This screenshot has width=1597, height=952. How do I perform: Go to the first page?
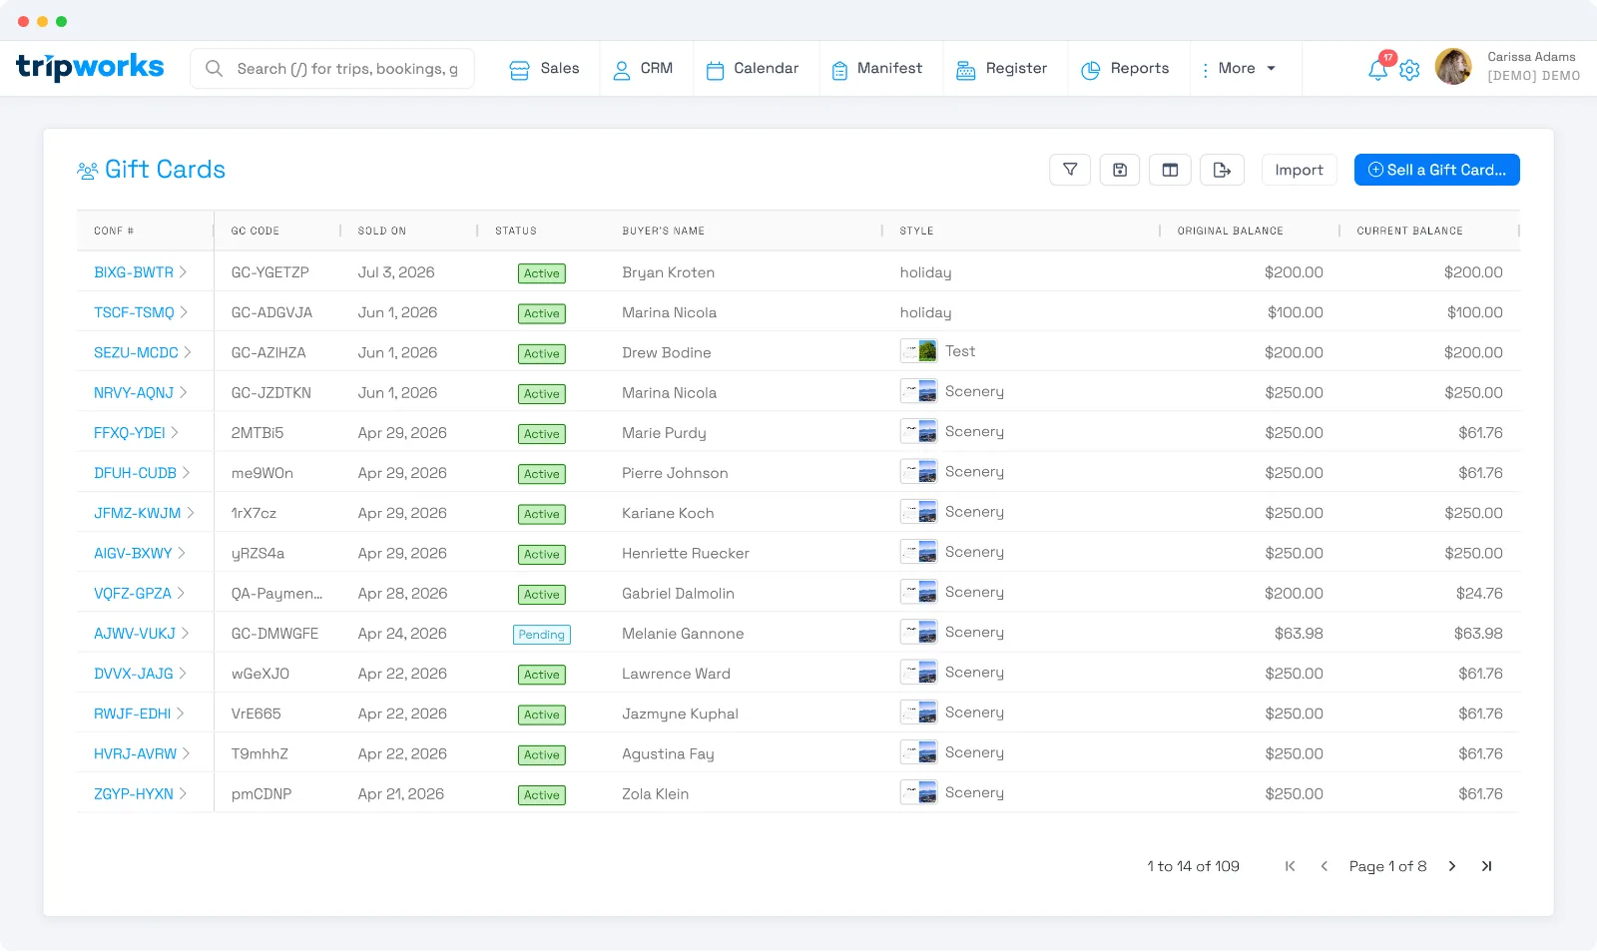[x=1290, y=866]
